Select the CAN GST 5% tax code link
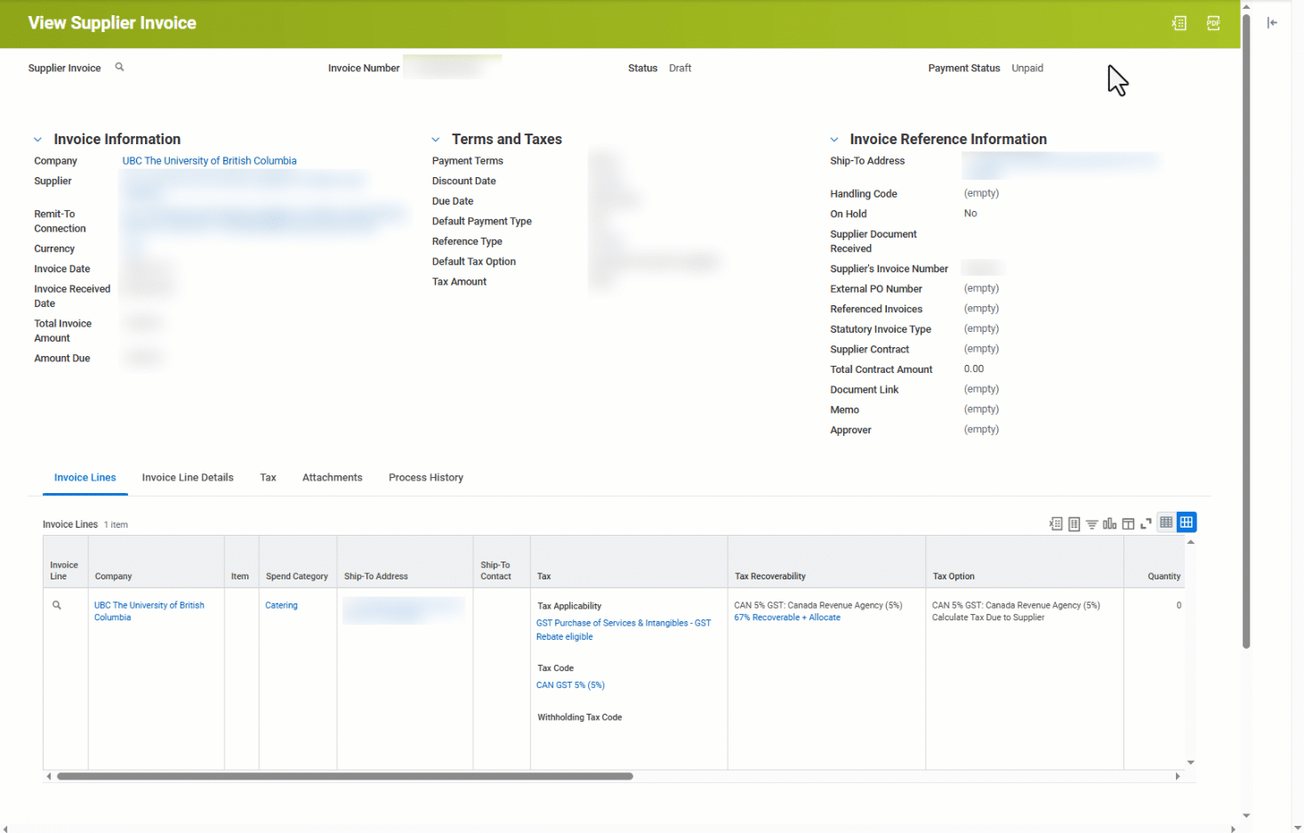The width and height of the screenshot is (1304, 833). pyautogui.click(x=570, y=684)
